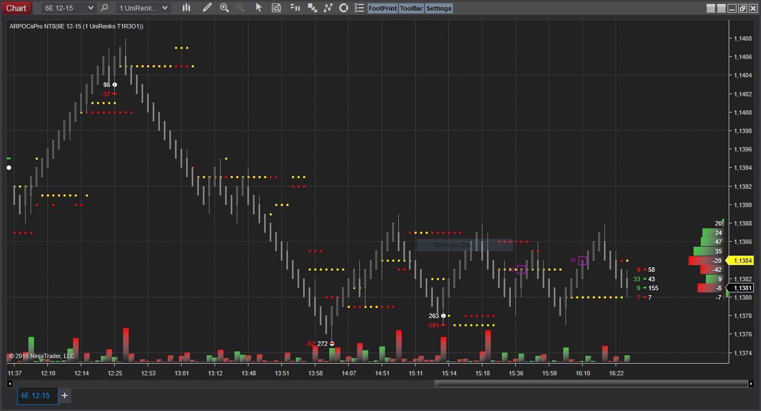Image resolution: width=761 pixels, height=411 pixels.
Task: Click the white dot marker labeled 263
Action: tap(443, 316)
